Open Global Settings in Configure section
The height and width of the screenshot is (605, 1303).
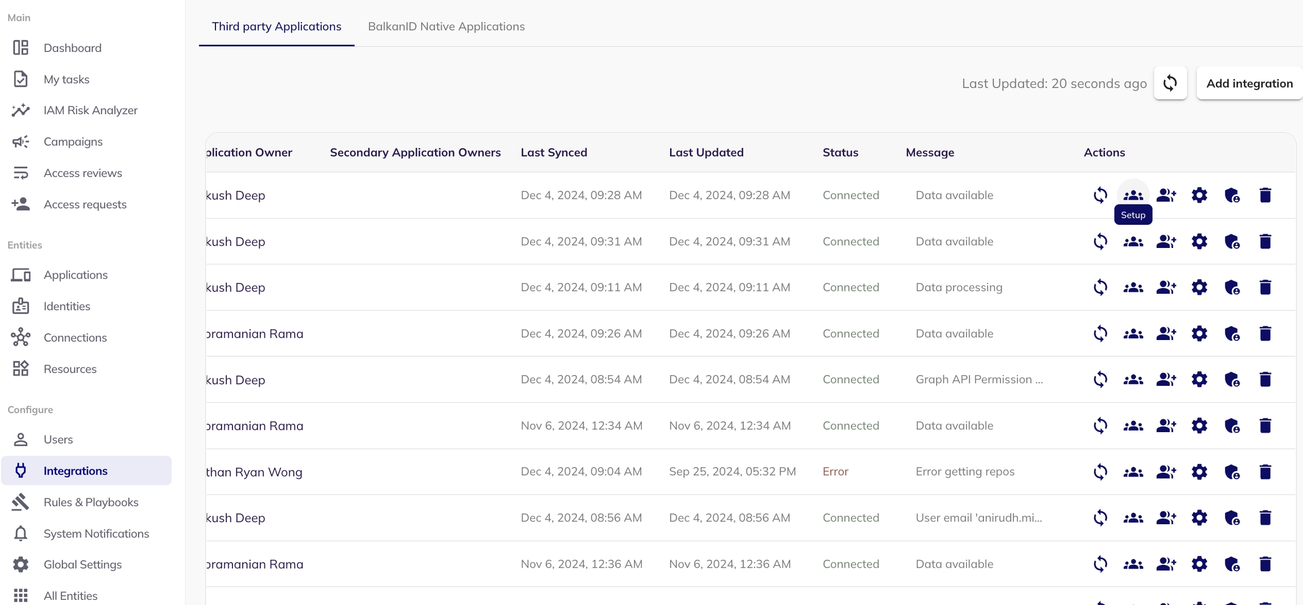pos(83,564)
